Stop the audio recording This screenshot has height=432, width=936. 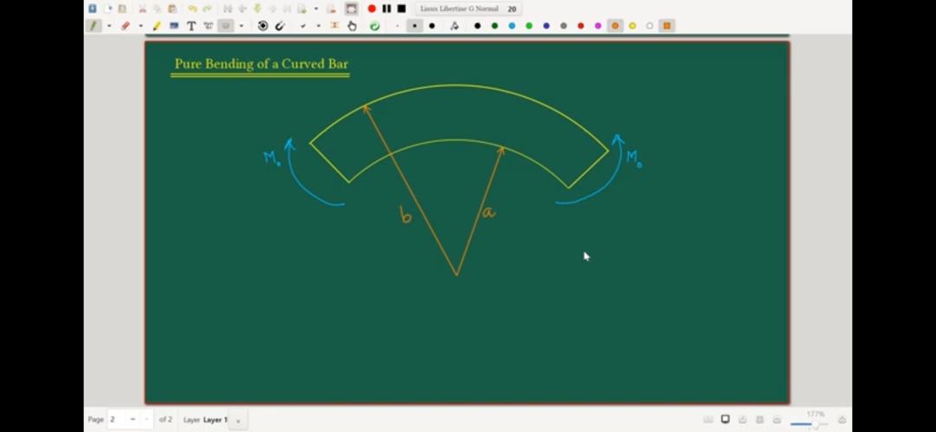[x=402, y=9]
